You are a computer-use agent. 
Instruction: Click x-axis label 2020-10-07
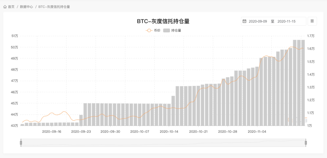click(140, 132)
